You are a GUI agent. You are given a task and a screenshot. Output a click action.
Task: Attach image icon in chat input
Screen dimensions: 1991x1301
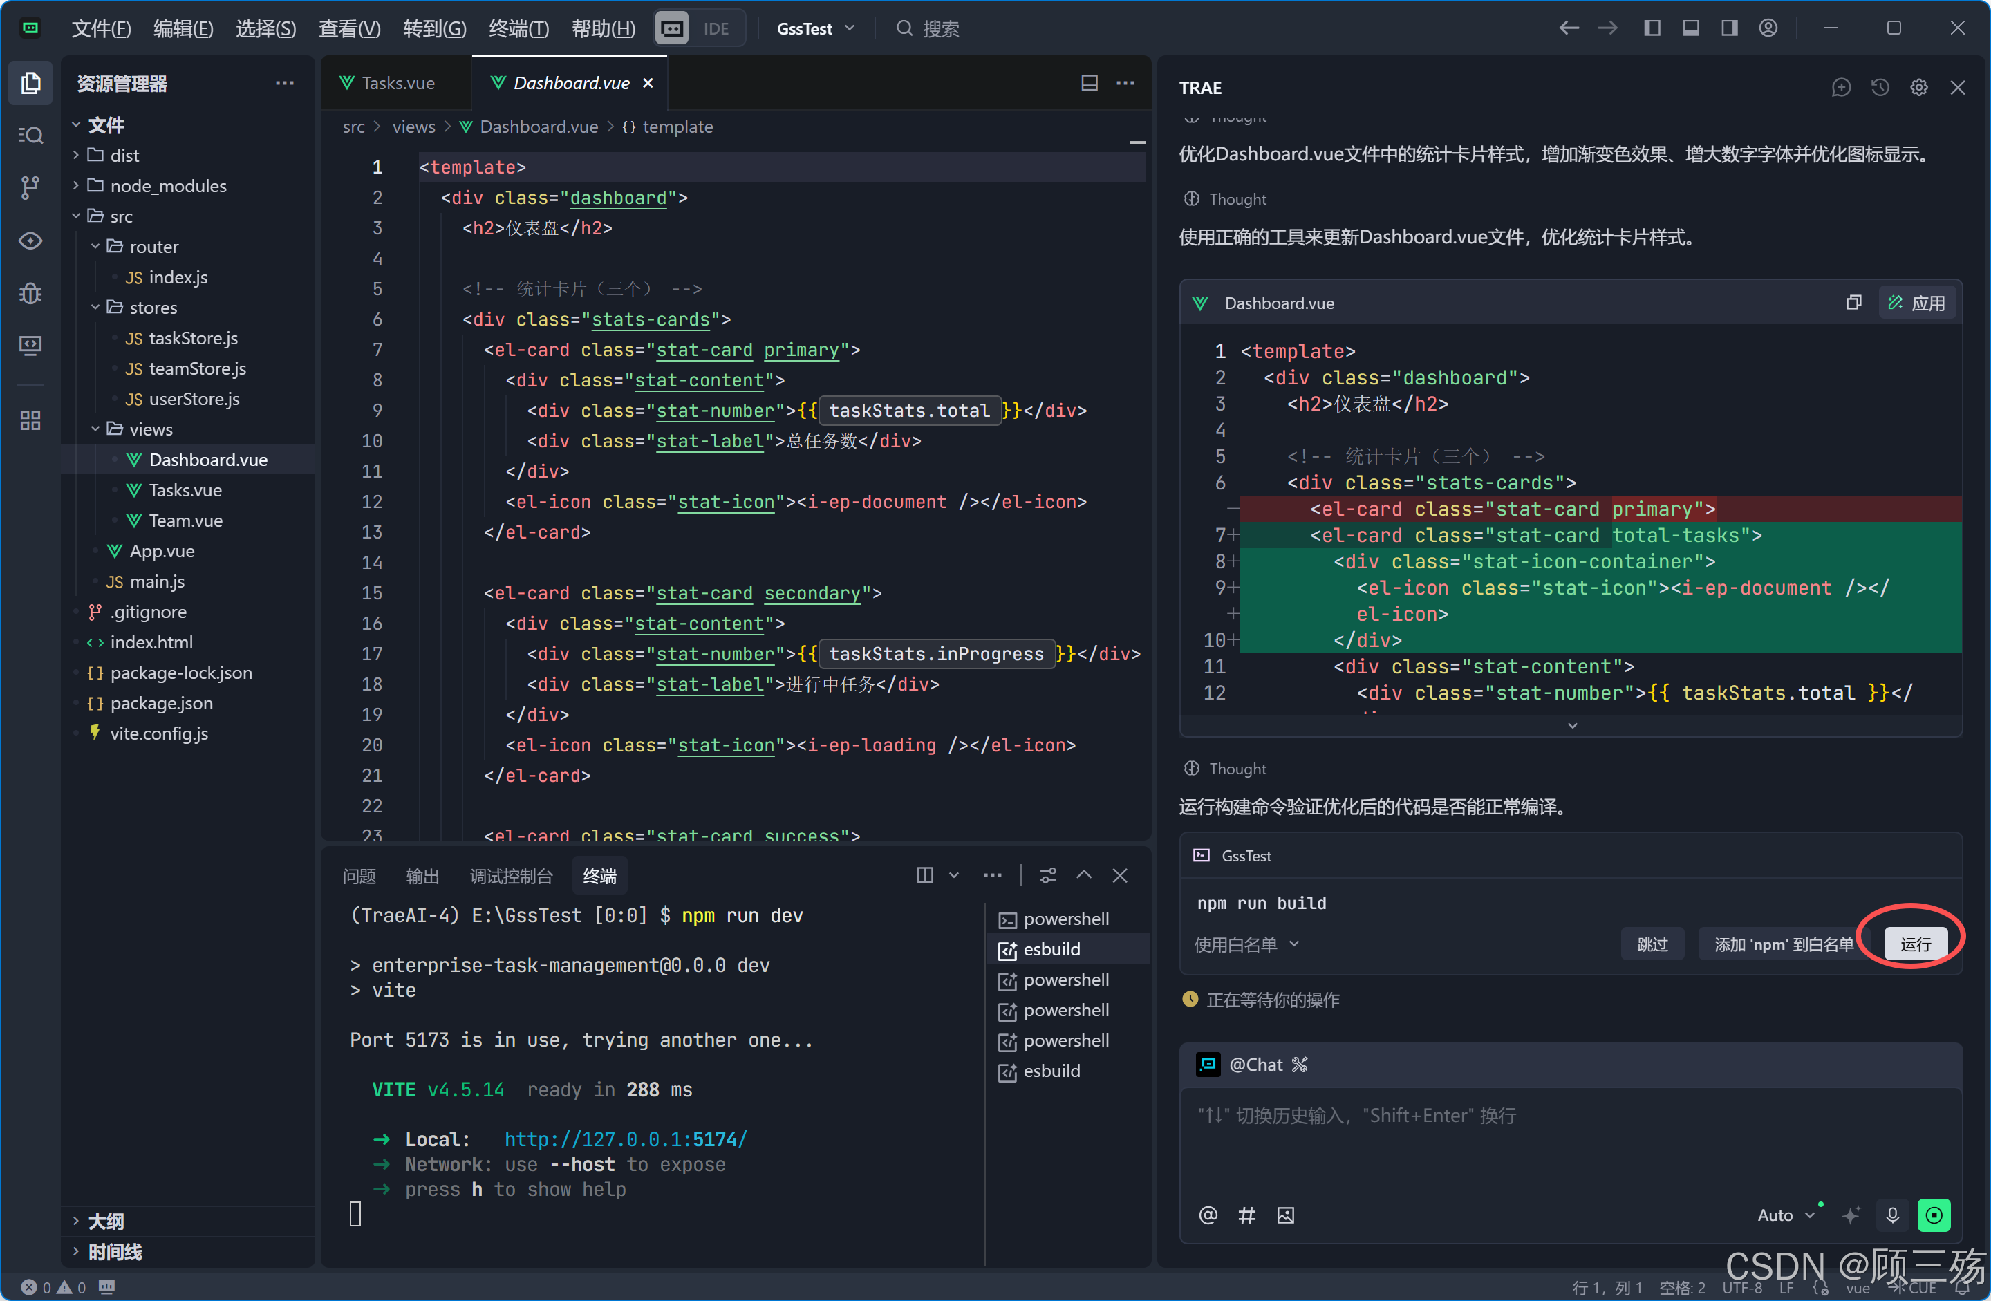click(x=1285, y=1215)
